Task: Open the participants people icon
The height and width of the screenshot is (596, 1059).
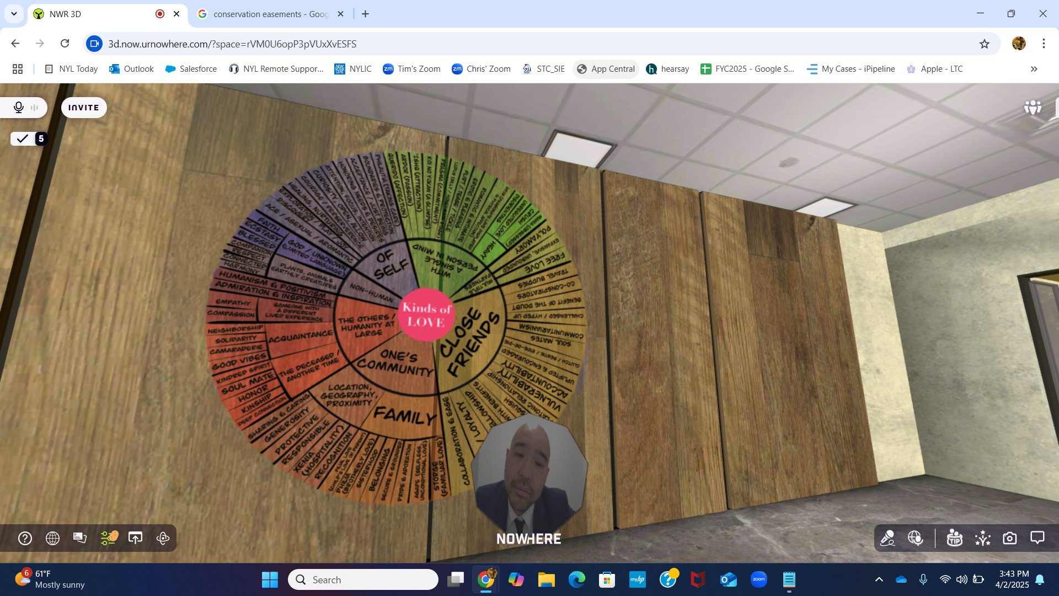Action: [1033, 107]
